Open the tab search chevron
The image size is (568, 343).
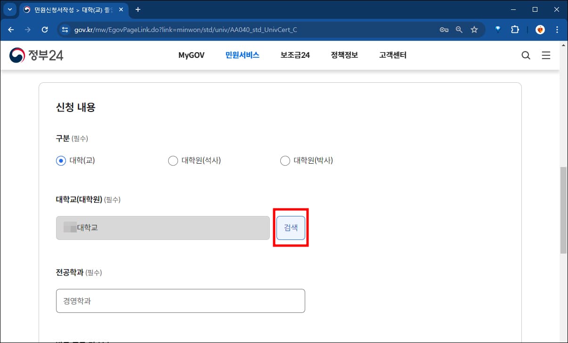pyautogui.click(x=9, y=9)
